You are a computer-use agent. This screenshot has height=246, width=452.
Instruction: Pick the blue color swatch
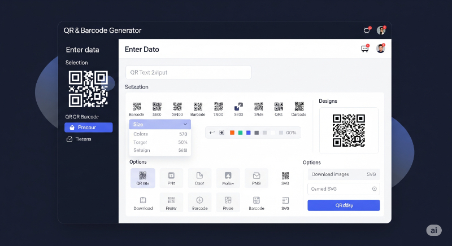(x=249, y=133)
